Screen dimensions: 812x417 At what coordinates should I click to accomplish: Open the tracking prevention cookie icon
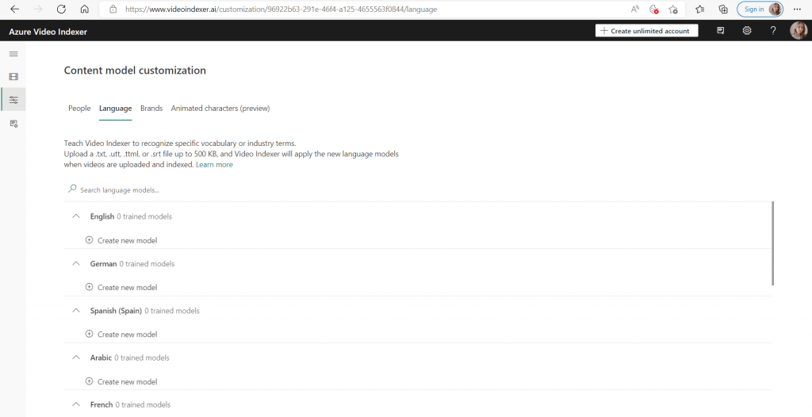click(654, 9)
